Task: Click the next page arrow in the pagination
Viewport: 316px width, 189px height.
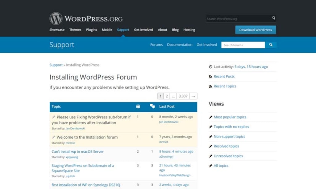Action: [193, 96]
